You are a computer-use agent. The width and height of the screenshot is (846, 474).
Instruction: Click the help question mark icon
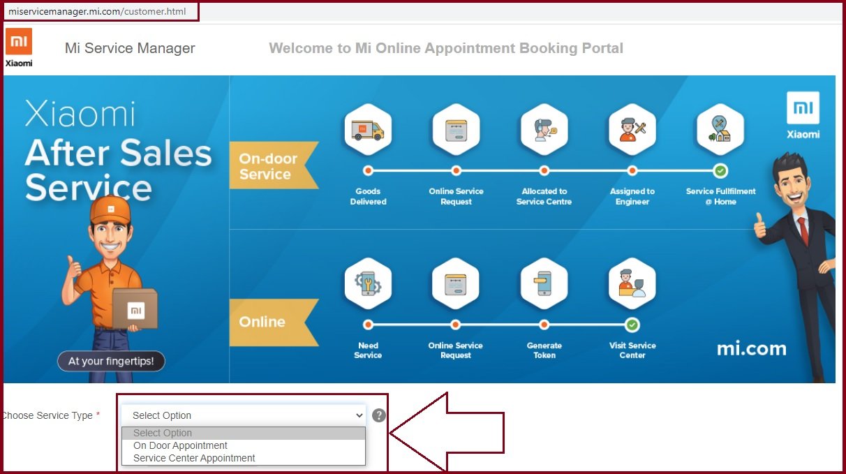[x=379, y=415]
